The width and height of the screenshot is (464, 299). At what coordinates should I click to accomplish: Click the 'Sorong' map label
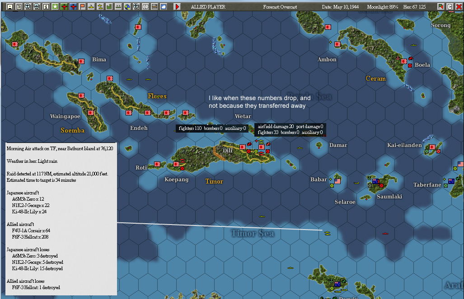tap(441, 25)
